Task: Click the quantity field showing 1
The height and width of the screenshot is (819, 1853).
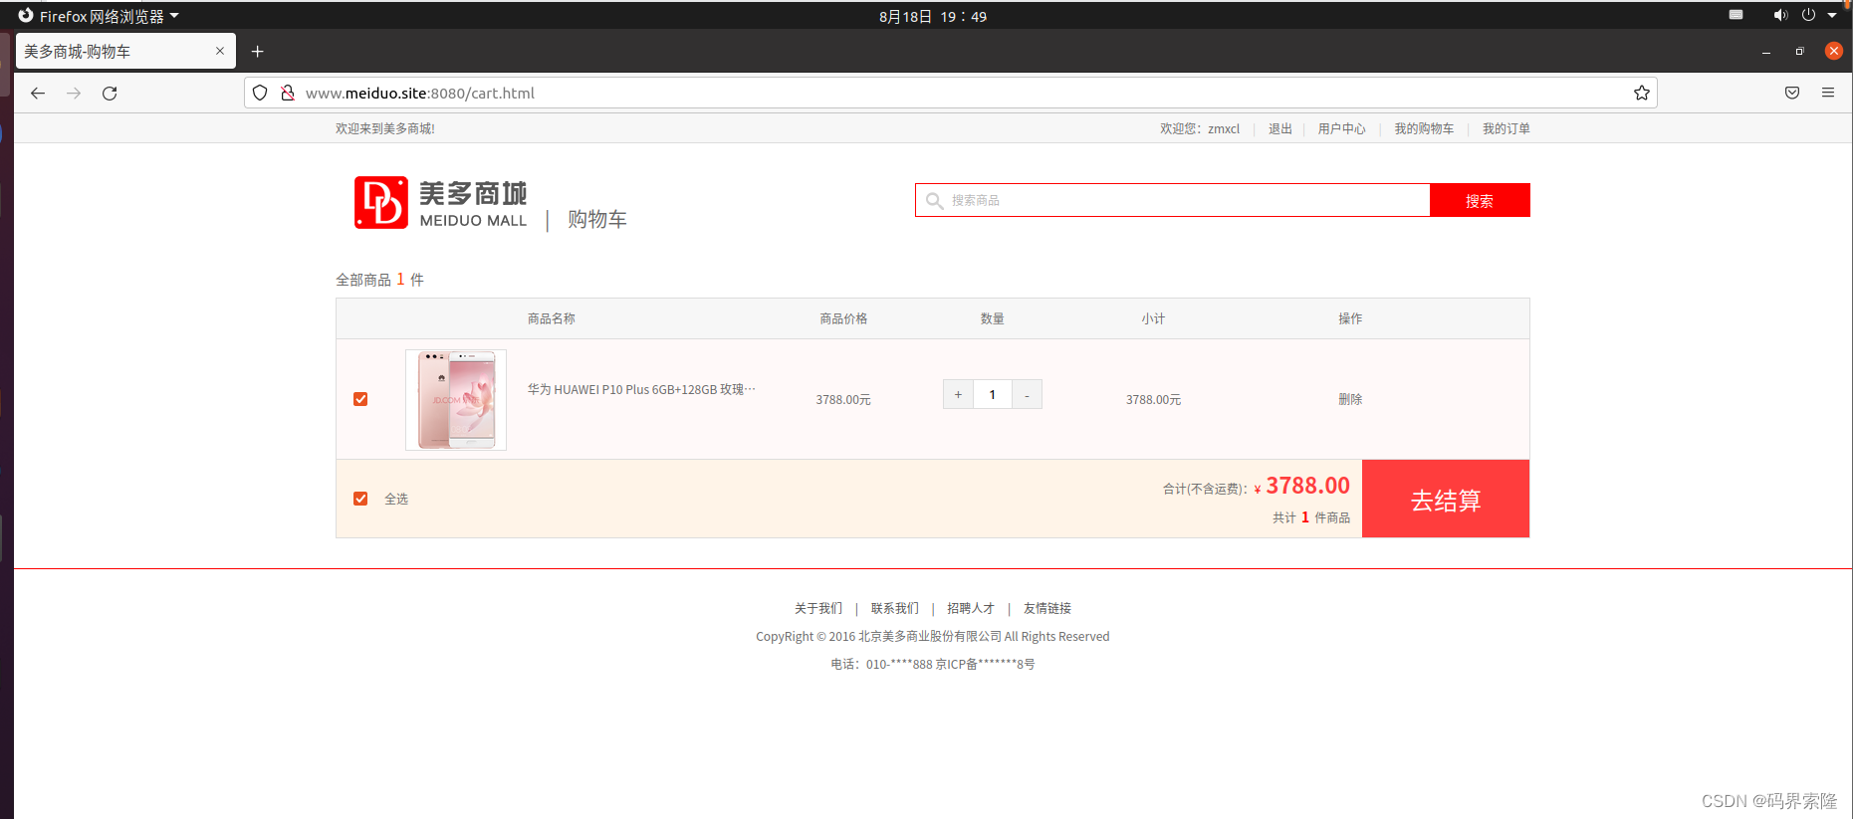Action: pyautogui.click(x=993, y=394)
